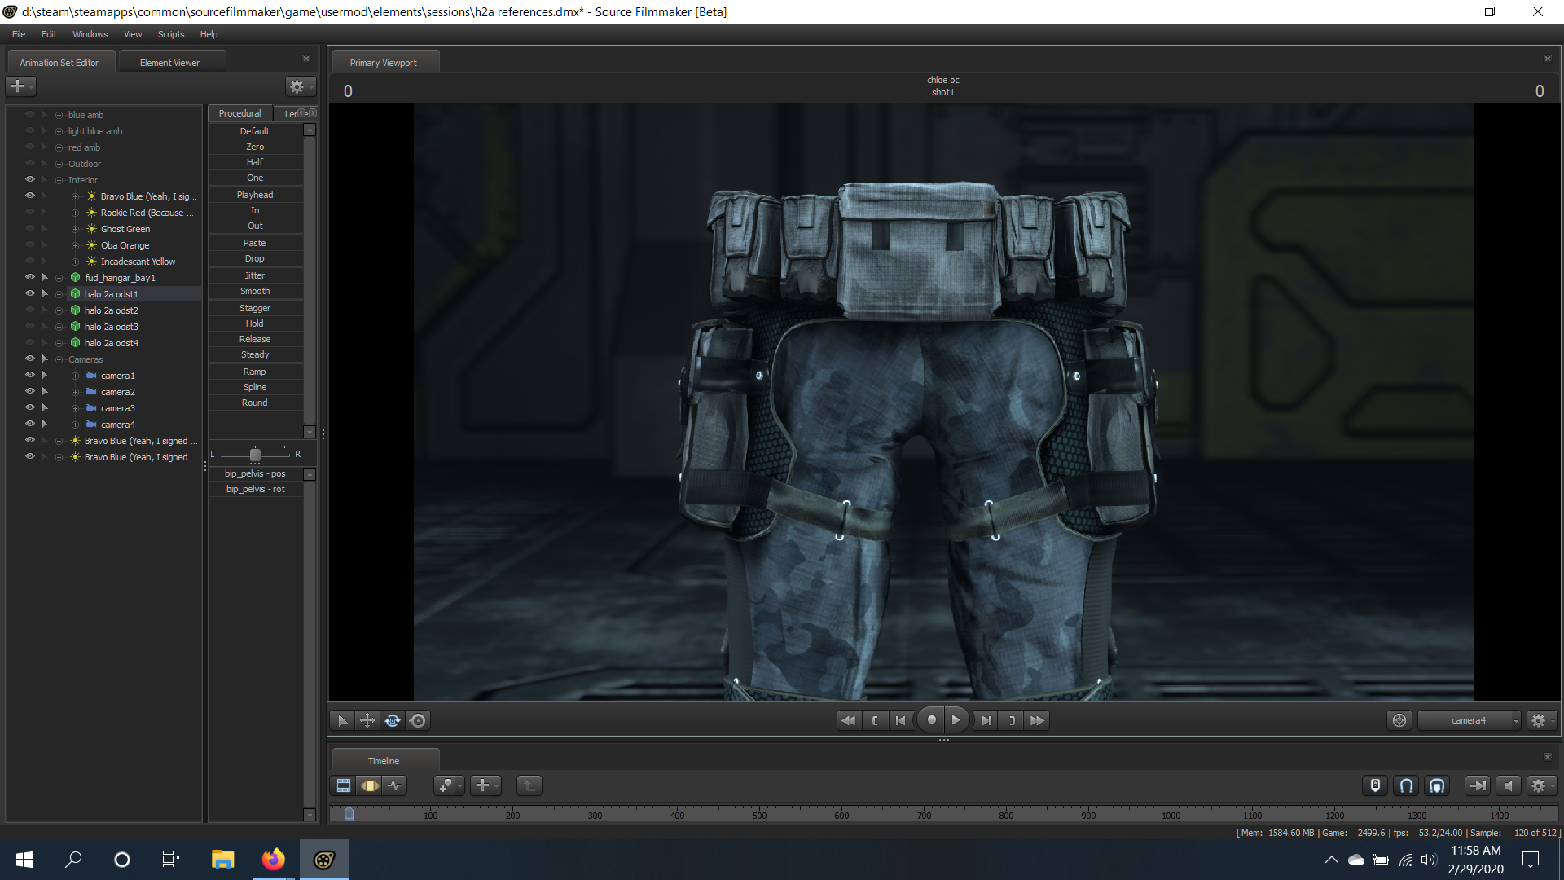Apply the Playhead preset
Viewport: 1564px width, 880px height.
pos(255,195)
